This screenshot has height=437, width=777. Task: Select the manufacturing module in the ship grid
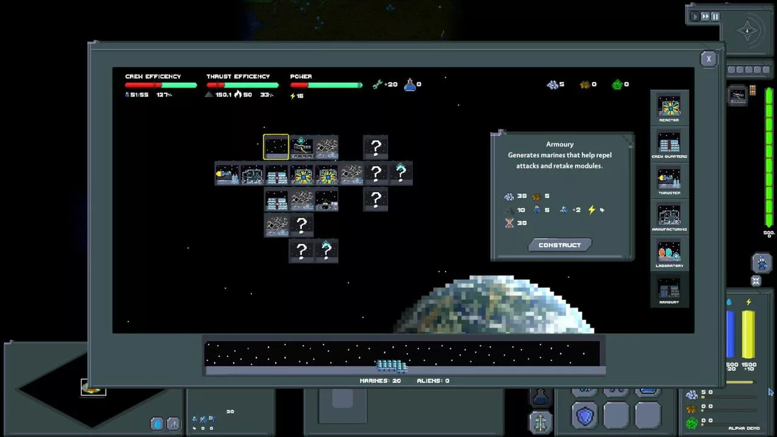click(x=252, y=174)
